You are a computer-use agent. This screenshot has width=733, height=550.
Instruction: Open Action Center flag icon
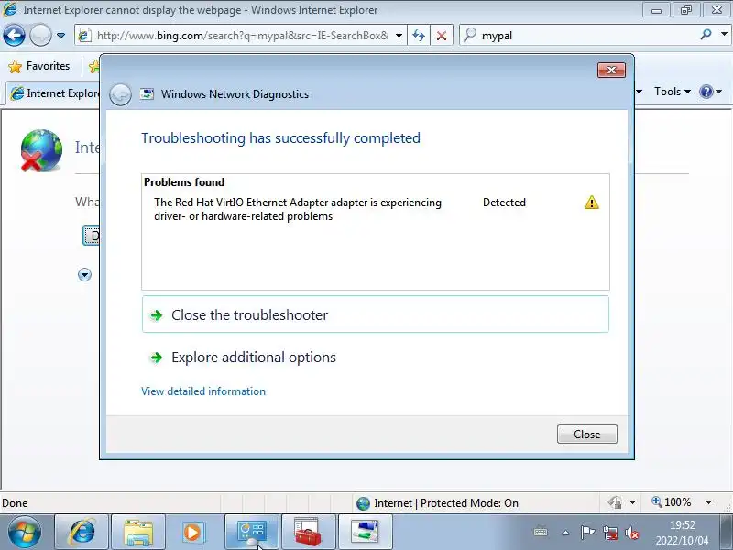[x=587, y=533]
